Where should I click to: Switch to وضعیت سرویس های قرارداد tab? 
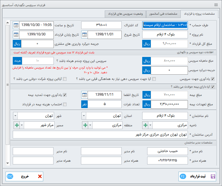click(x=126, y=14)
